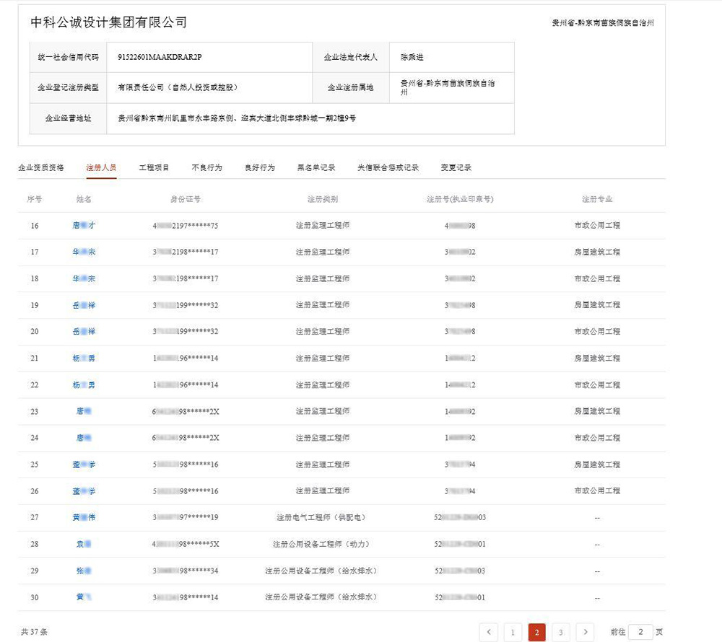Click the person's name in row 28
The width and height of the screenshot is (722, 642).
tap(84, 544)
